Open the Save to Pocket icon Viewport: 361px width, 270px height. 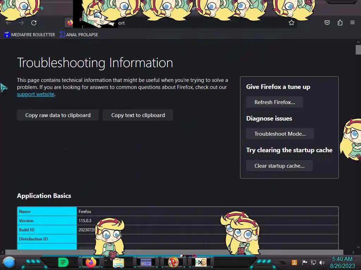pos(327,22)
